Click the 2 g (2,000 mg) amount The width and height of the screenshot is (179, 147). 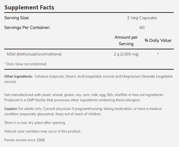(x=126, y=54)
